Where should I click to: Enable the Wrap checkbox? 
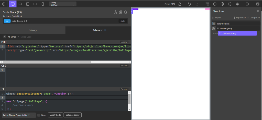[x=39, y=115]
